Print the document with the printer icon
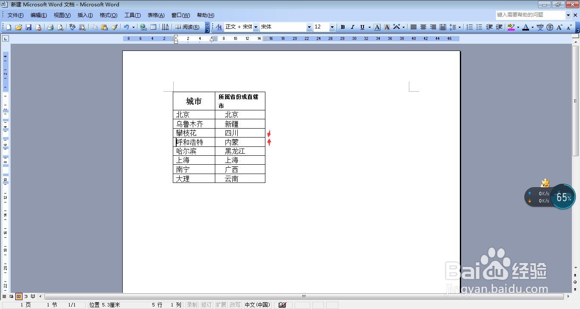Image resolution: width=580 pixels, height=309 pixels. click(50, 27)
